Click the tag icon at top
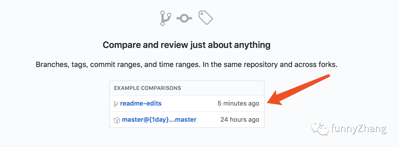The image size is (399, 147). [x=206, y=18]
